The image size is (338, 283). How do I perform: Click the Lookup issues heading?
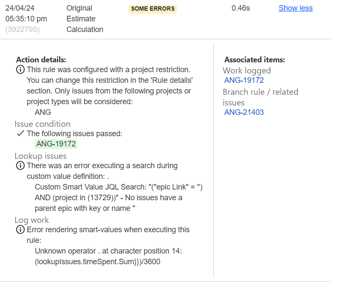click(x=41, y=156)
